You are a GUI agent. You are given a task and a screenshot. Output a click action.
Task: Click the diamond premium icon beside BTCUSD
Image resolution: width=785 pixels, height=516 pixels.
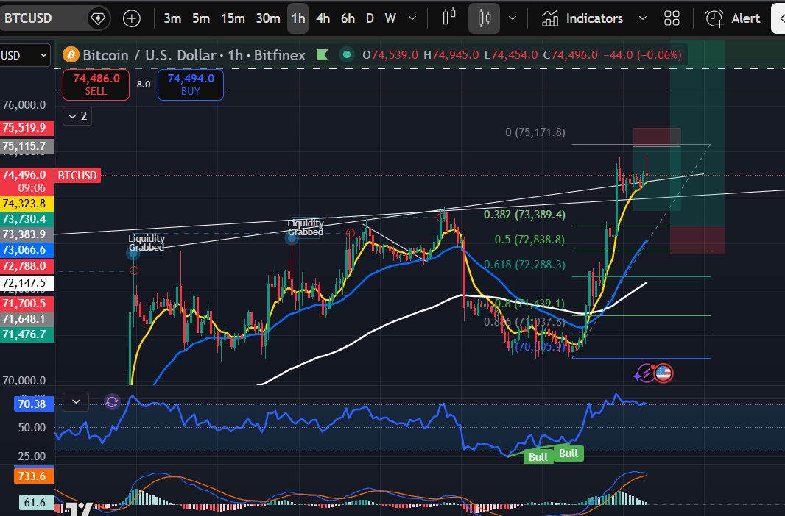(98, 18)
